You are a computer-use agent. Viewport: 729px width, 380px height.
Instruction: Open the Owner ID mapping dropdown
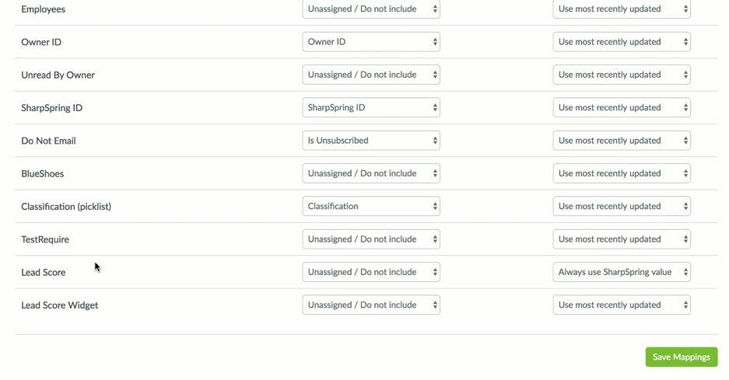pos(371,42)
